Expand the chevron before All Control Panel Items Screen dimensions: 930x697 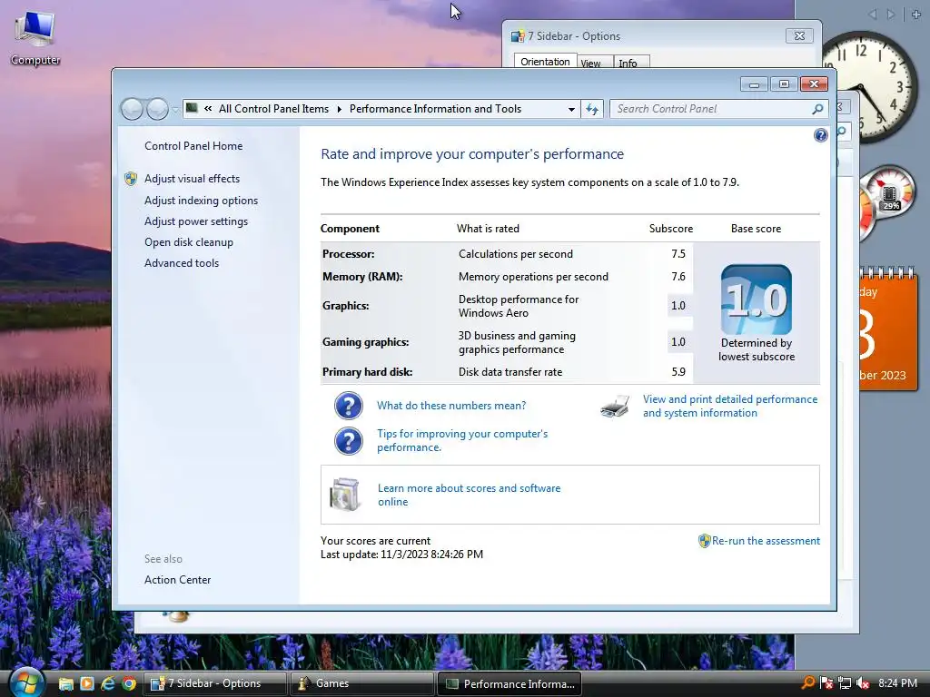point(208,109)
